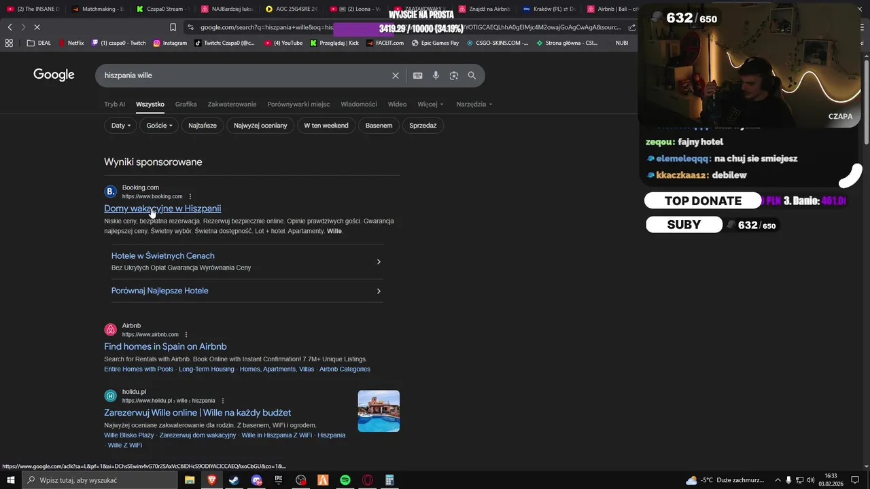Click the Booking.com favicon
Viewport: 870px width, 489px height.
click(x=110, y=192)
